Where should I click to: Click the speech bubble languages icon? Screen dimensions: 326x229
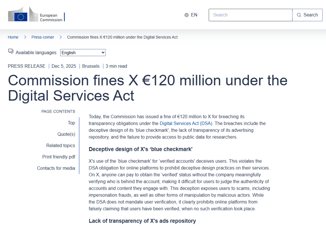11,52
